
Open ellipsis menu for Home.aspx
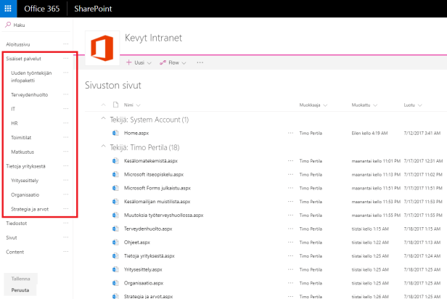click(x=291, y=134)
